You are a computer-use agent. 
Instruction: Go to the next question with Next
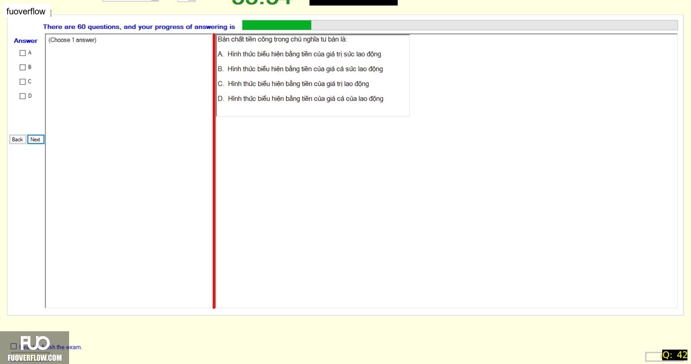(x=36, y=140)
